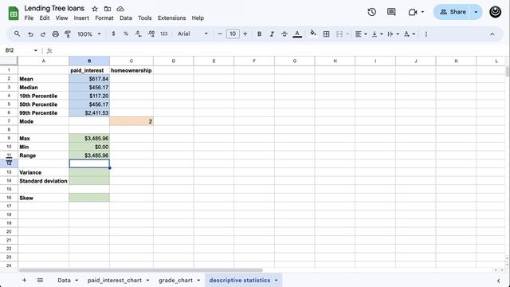Undo the last action

(x=30, y=33)
